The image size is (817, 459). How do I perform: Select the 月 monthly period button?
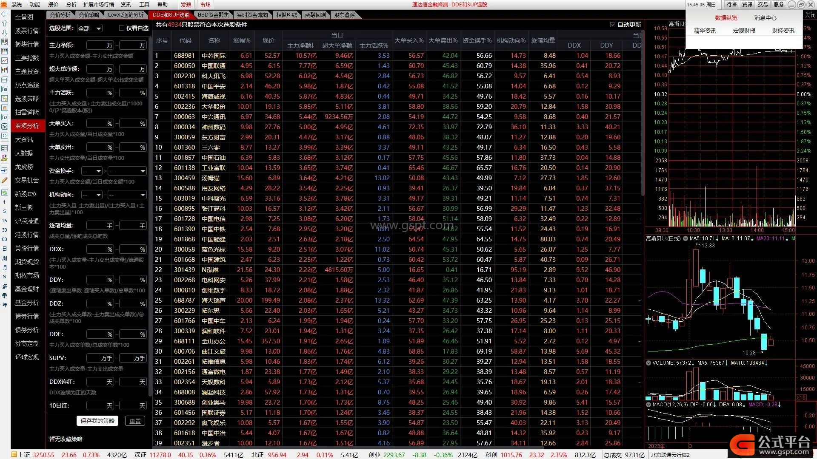coord(5,267)
